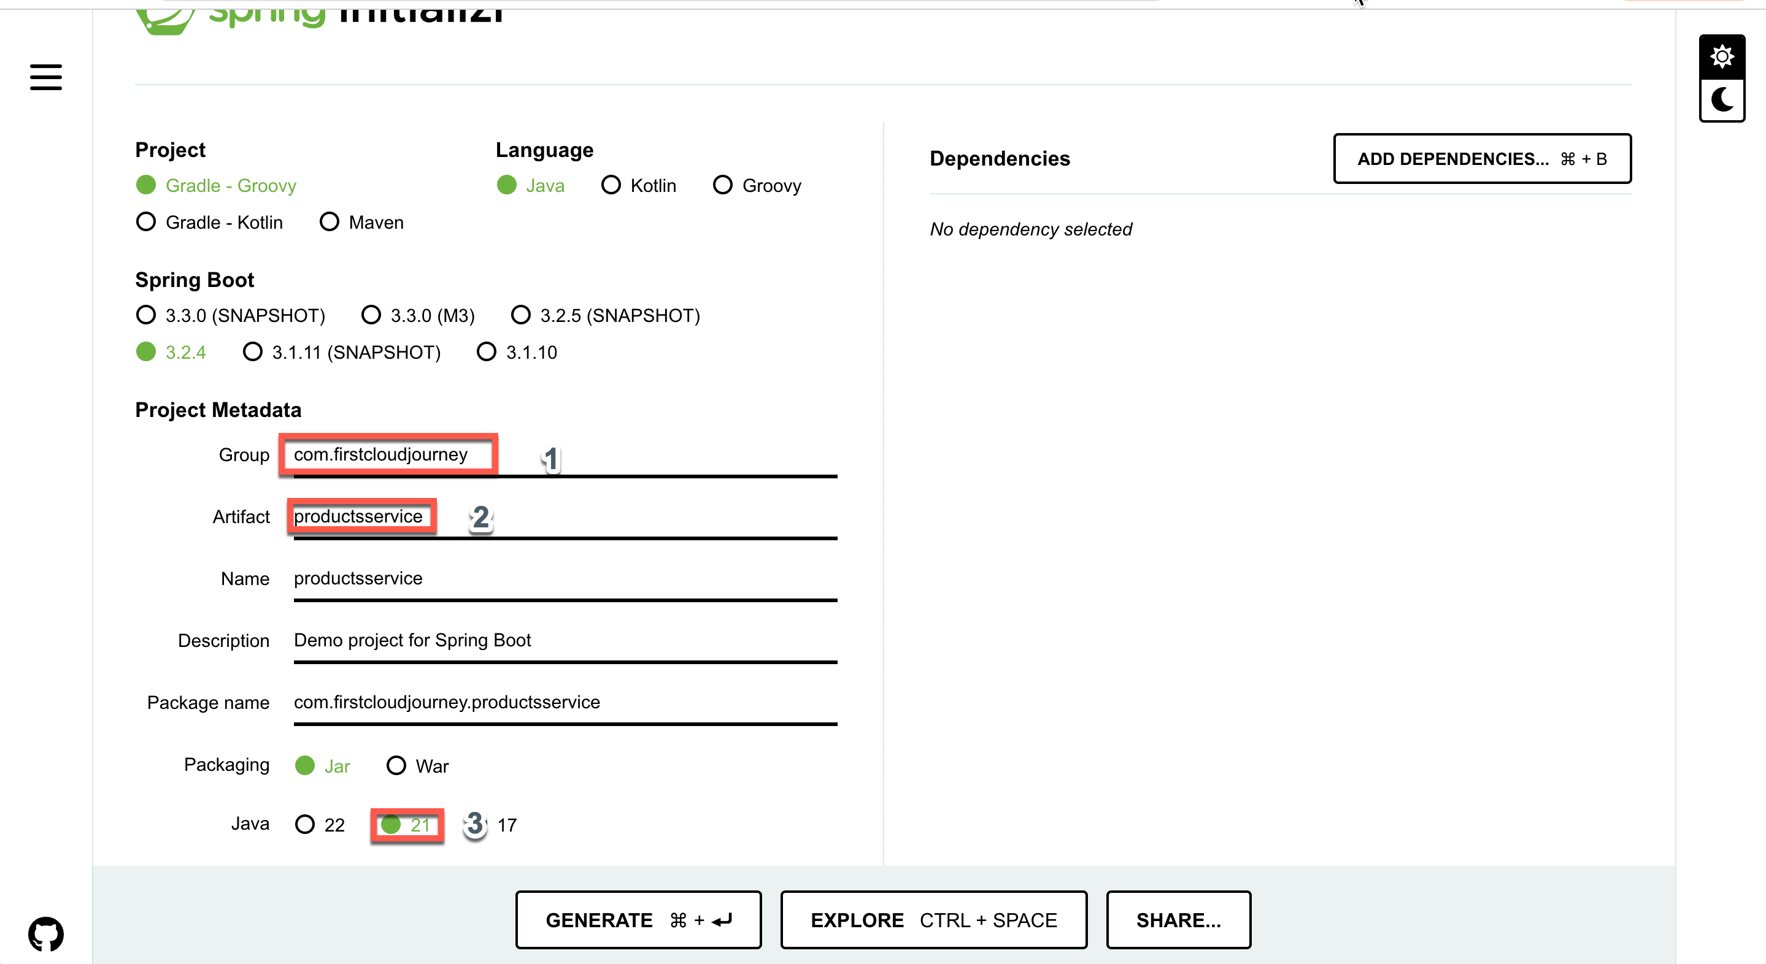This screenshot has width=1766, height=964.
Task: Select Spring Boot 3.2.4
Action: (171, 352)
